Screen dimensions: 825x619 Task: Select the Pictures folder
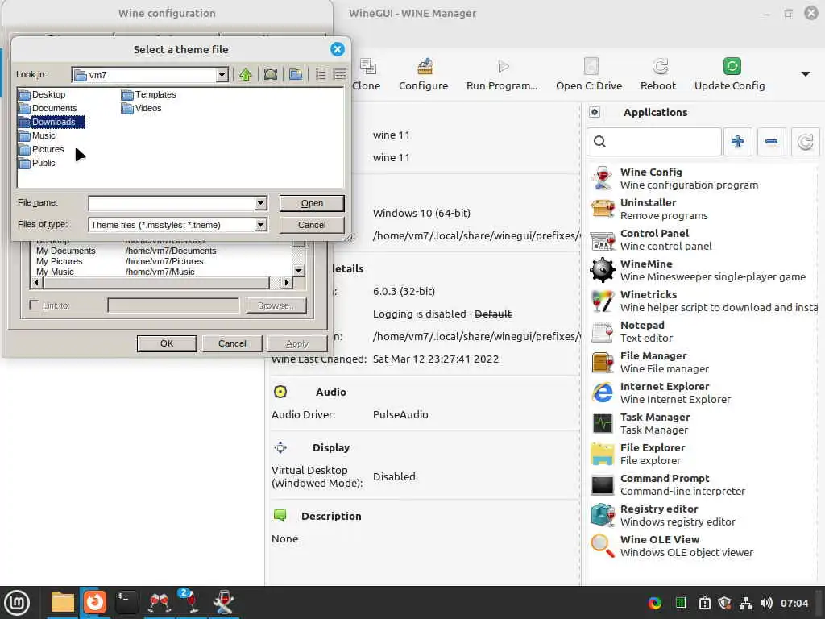coord(42,149)
